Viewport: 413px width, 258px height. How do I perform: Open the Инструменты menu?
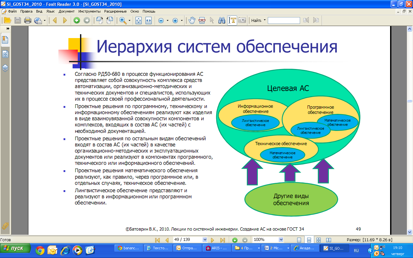[89, 11]
